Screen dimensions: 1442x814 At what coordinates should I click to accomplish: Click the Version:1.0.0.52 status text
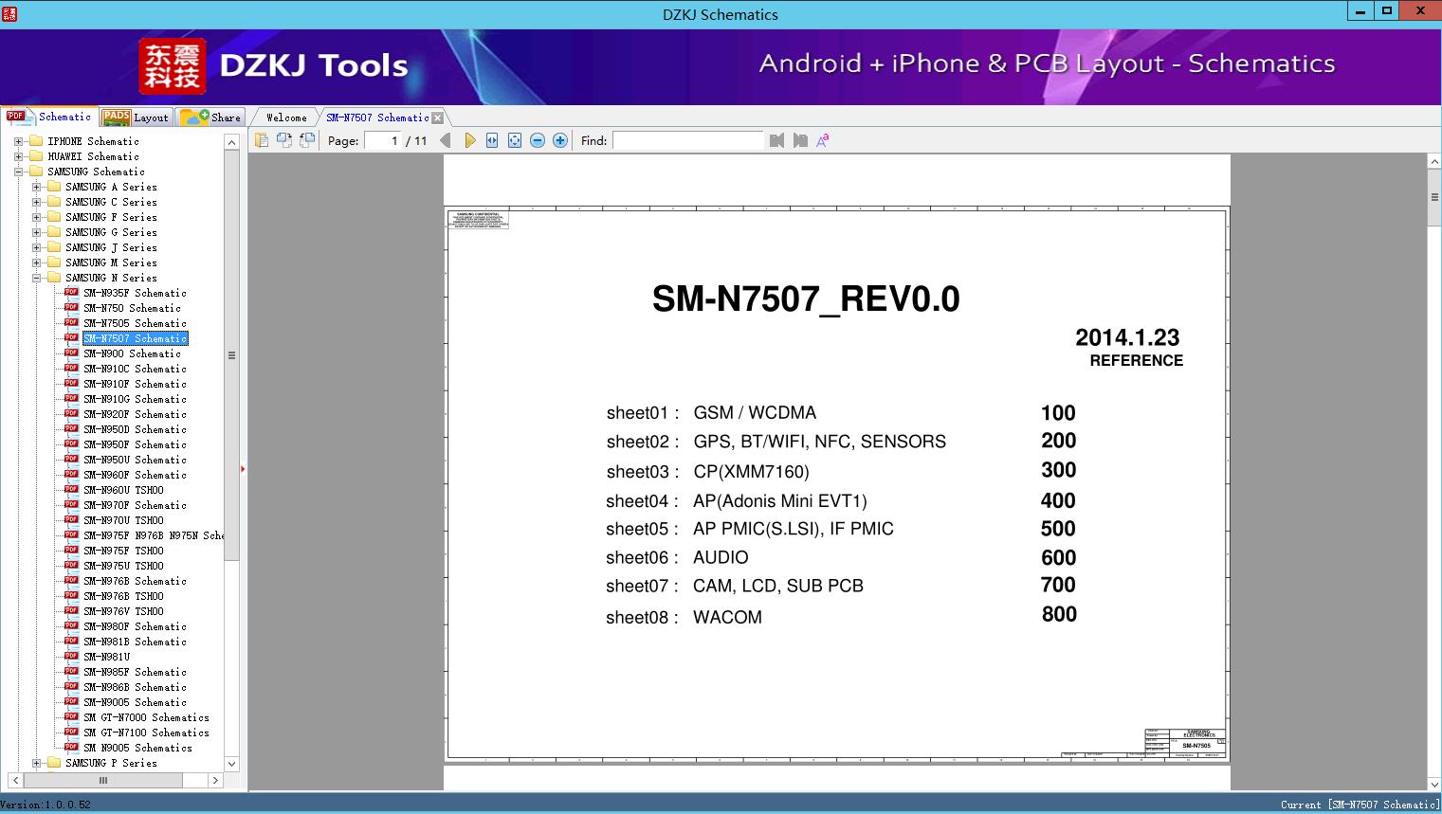tap(46, 805)
